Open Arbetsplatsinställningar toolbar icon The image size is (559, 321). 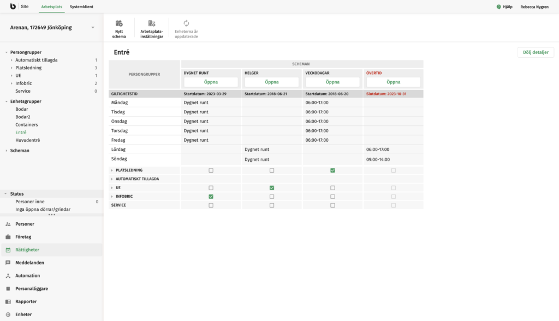(152, 23)
